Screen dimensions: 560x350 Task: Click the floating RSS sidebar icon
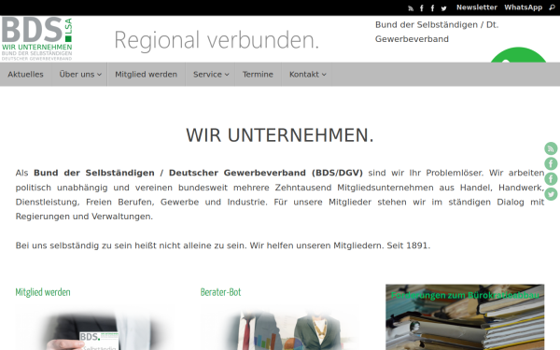coord(551,148)
